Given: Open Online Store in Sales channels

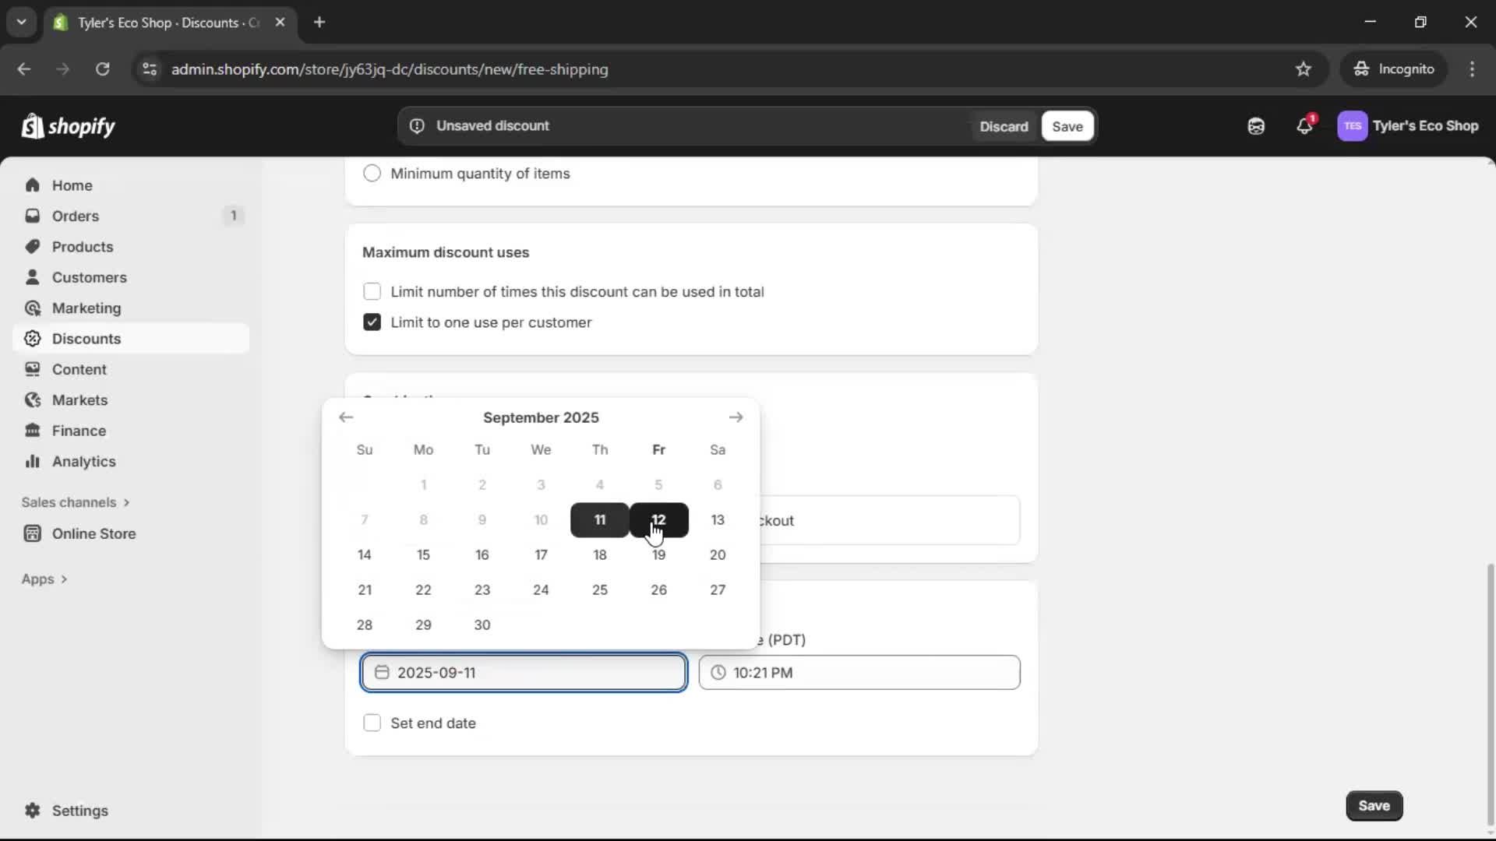Looking at the screenshot, I should [x=92, y=534].
